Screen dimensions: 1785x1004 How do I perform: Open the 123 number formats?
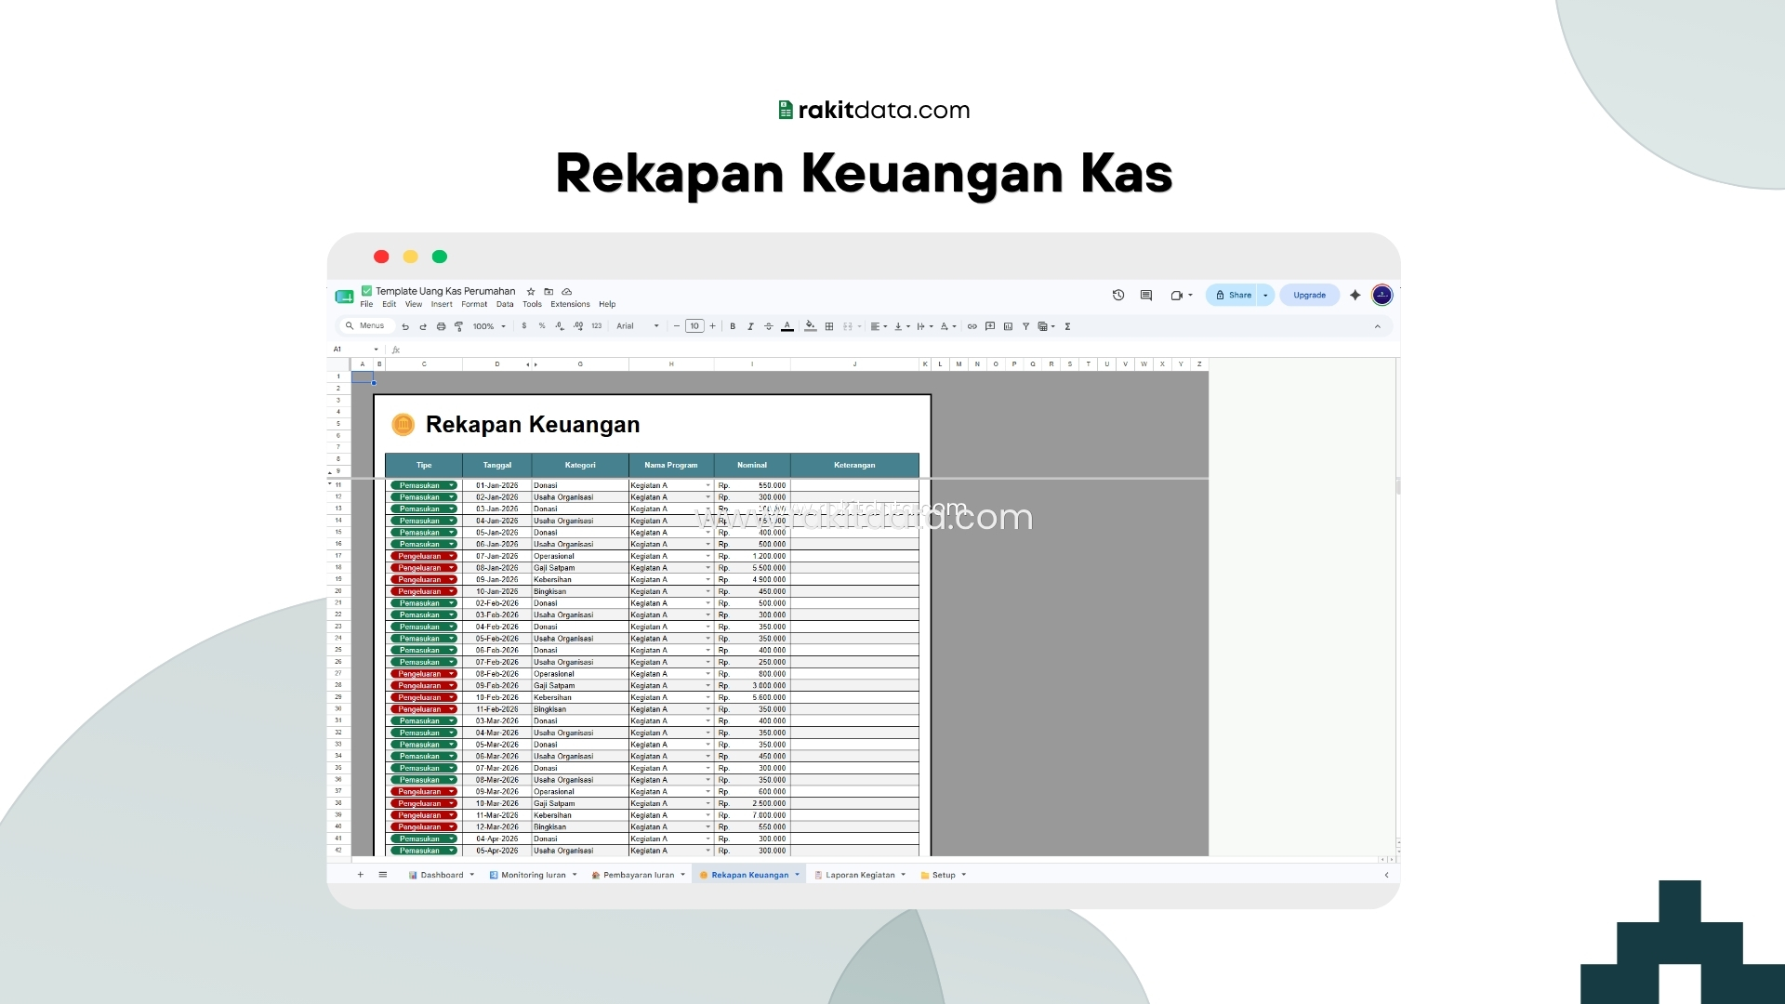(597, 326)
